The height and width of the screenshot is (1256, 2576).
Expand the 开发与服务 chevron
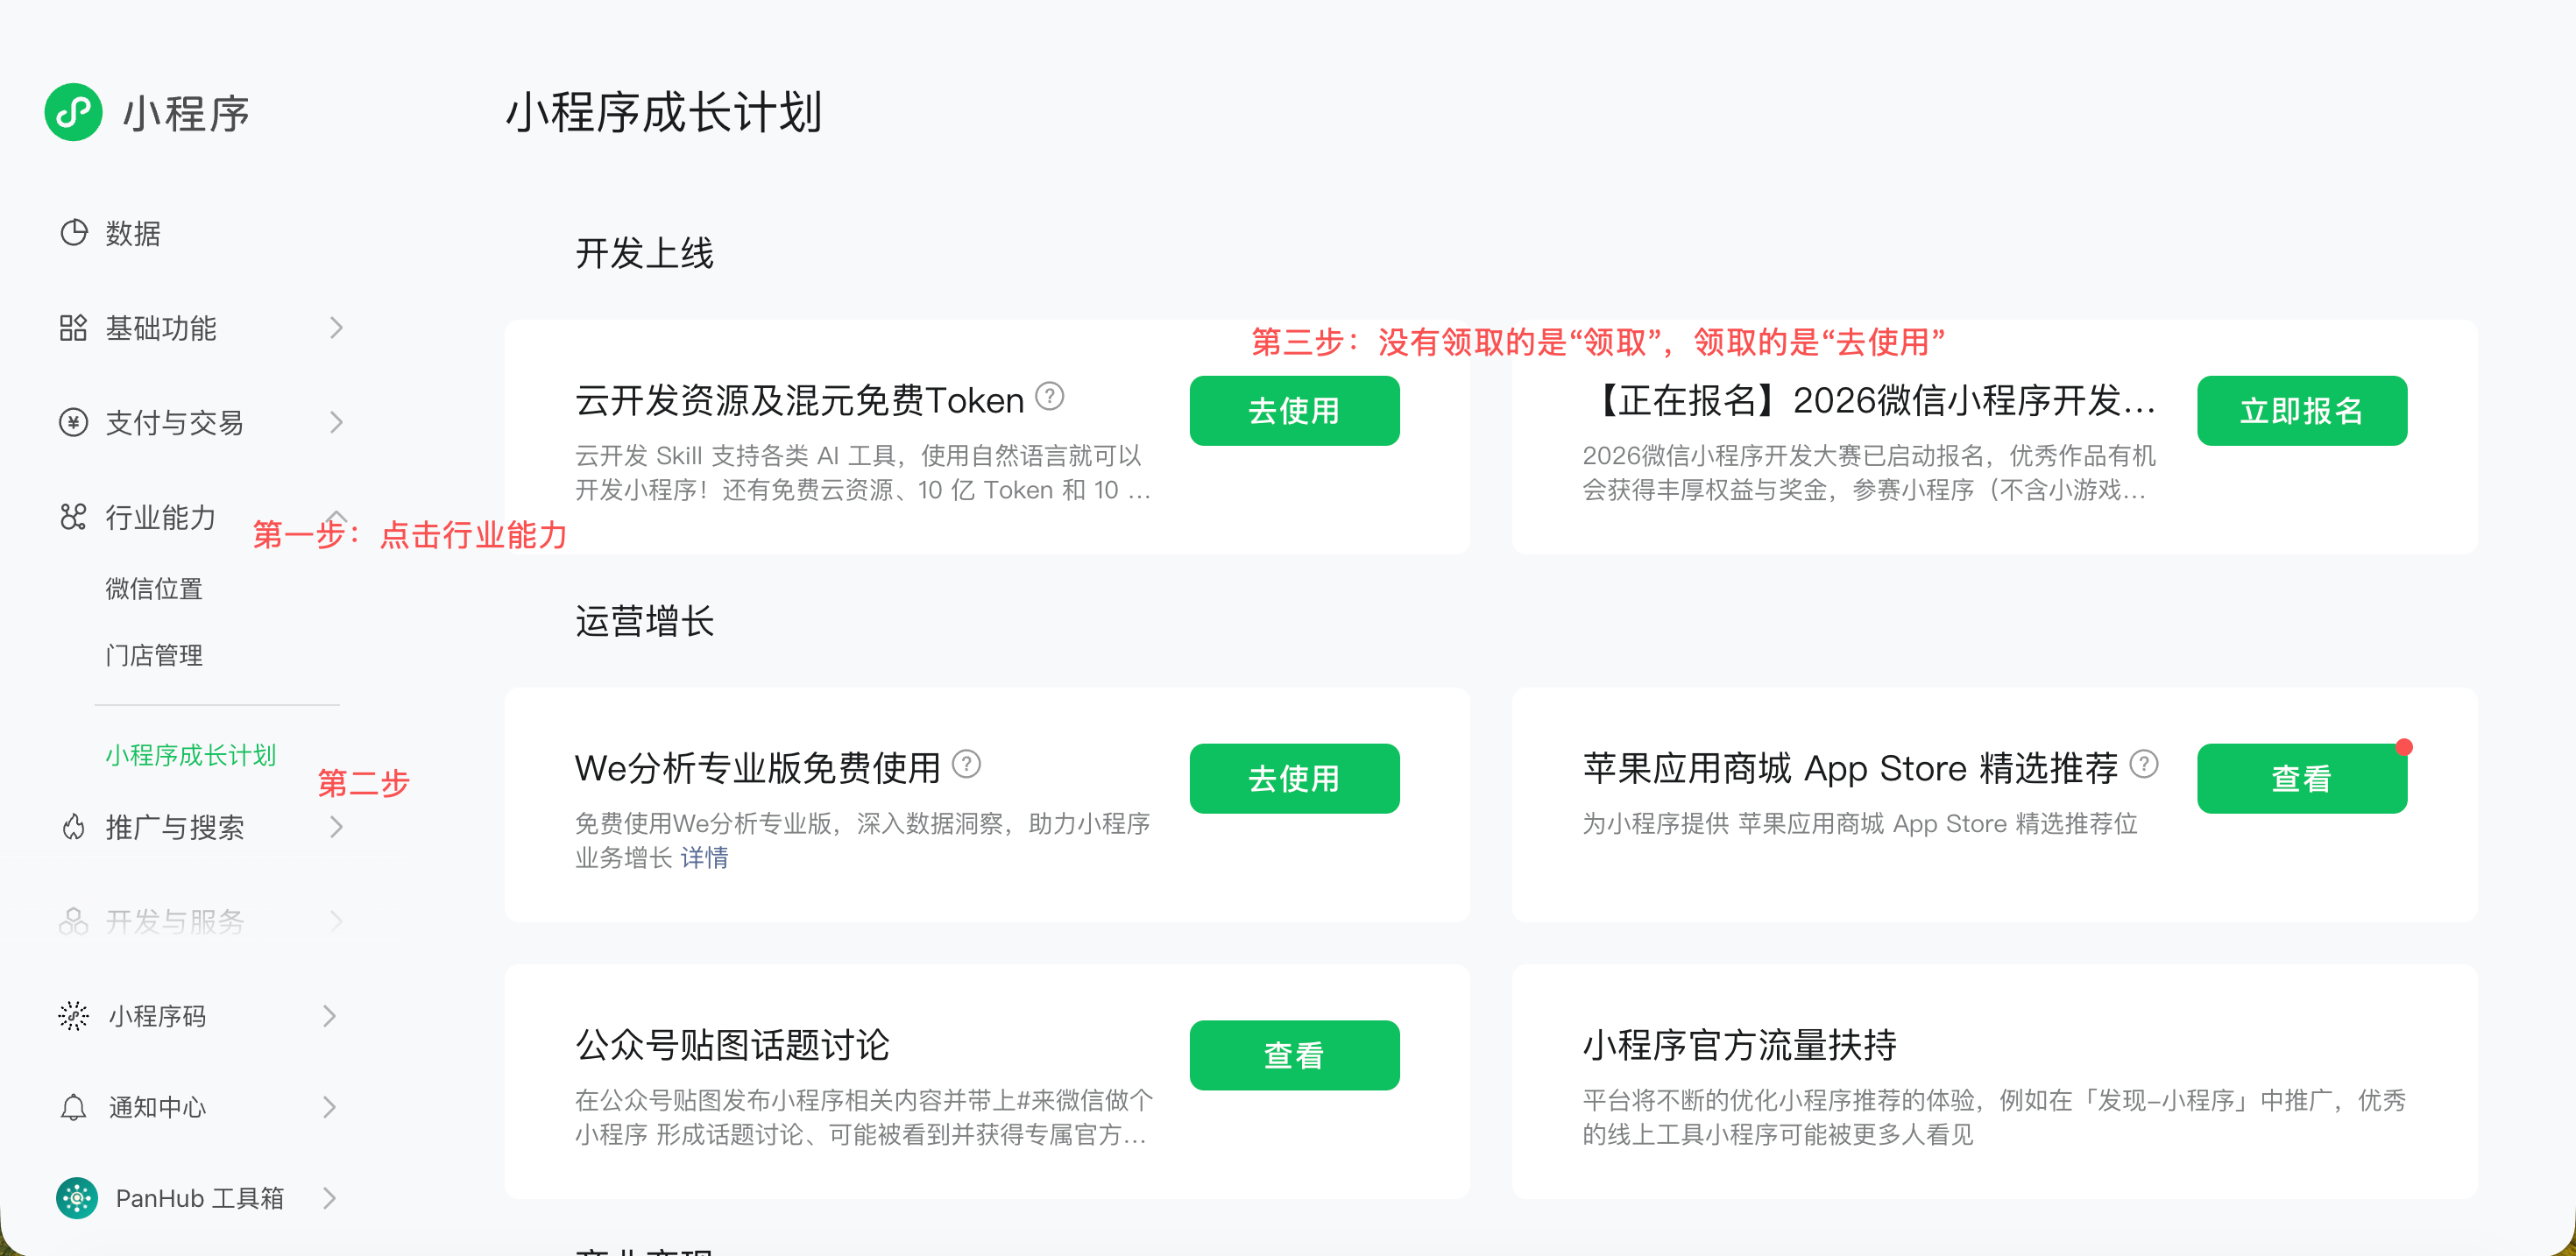[336, 921]
